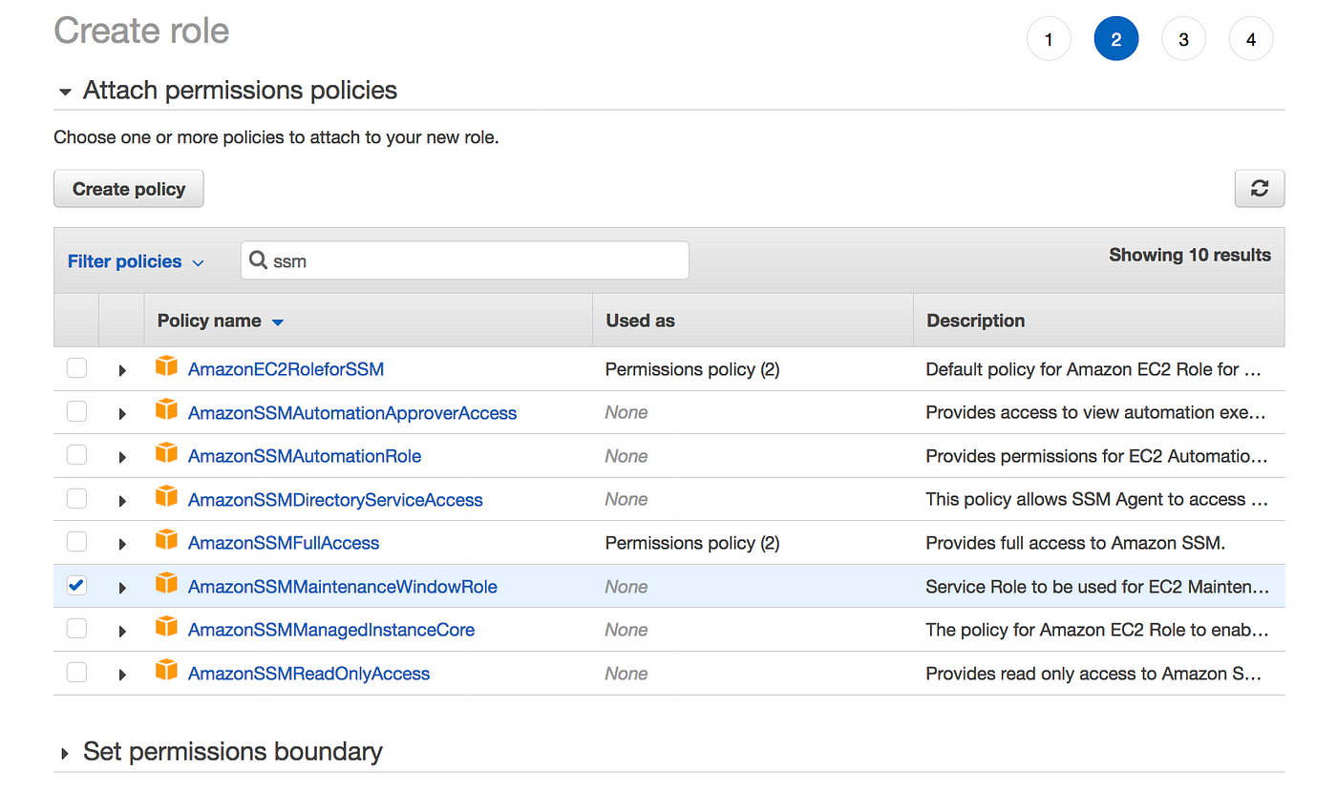This screenshot has height=790, width=1337.
Task: Check the AmazonSSMFullAccess checkbox
Action: pos(76,542)
